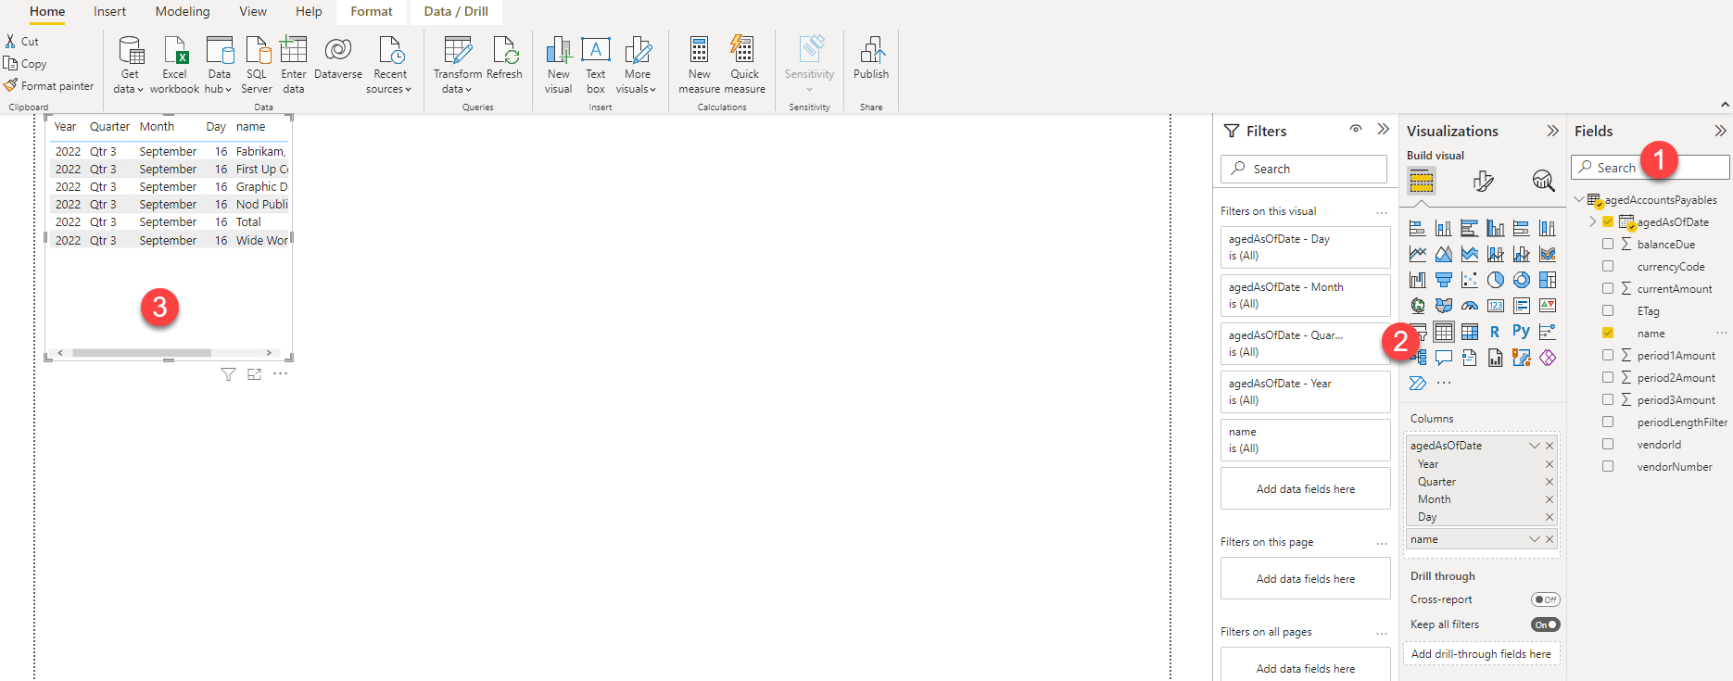
Task: Open the Get data menu
Action: click(130, 64)
